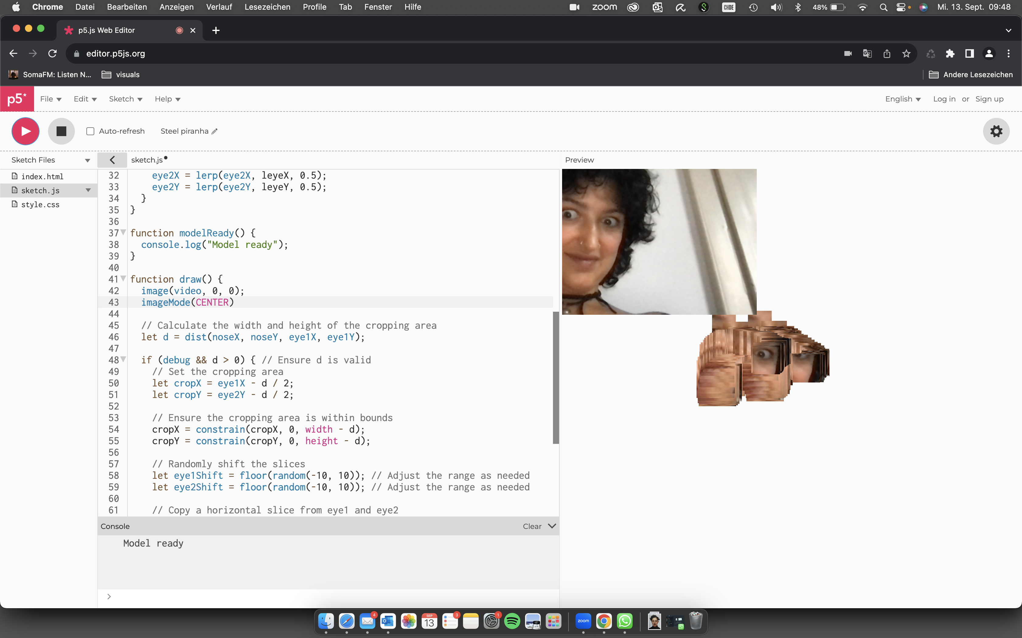
Task: Open the English language dropdown
Action: 903,99
